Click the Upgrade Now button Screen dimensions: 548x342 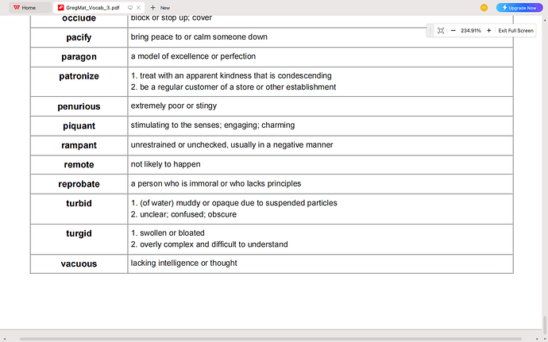519,7
